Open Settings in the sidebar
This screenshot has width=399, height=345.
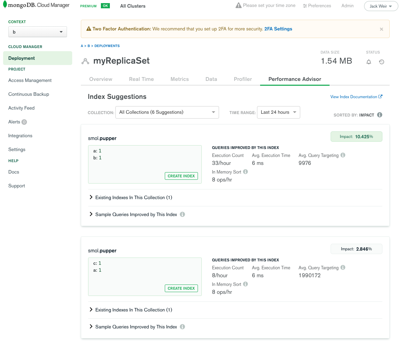coord(17,149)
